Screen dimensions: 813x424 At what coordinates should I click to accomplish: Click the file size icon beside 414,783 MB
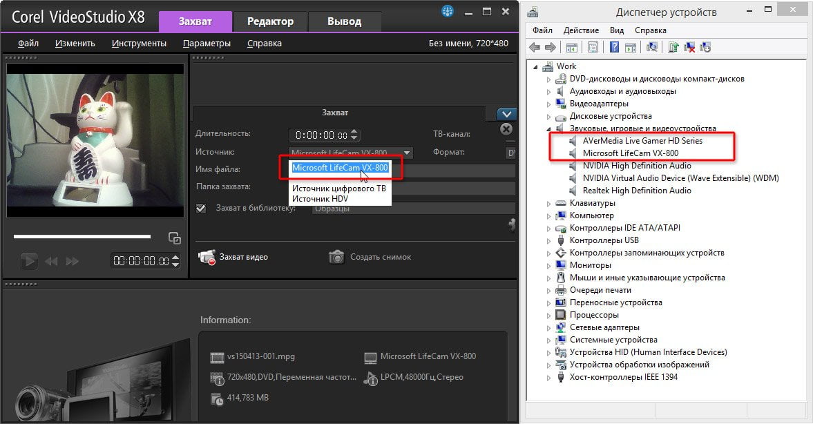point(217,399)
